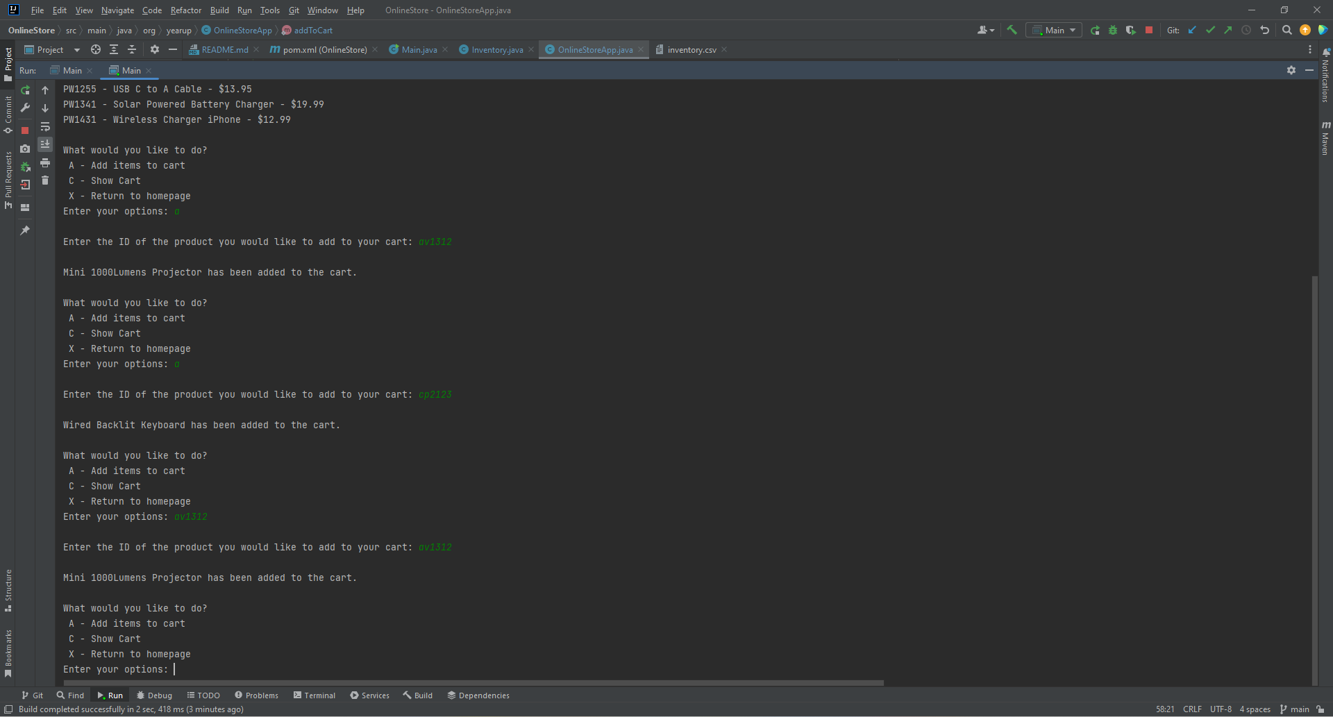Hide the Project tool window
This screenshot has height=717, width=1333.
click(x=173, y=49)
